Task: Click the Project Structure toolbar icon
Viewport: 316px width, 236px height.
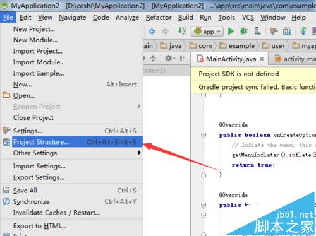Action: point(287,32)
